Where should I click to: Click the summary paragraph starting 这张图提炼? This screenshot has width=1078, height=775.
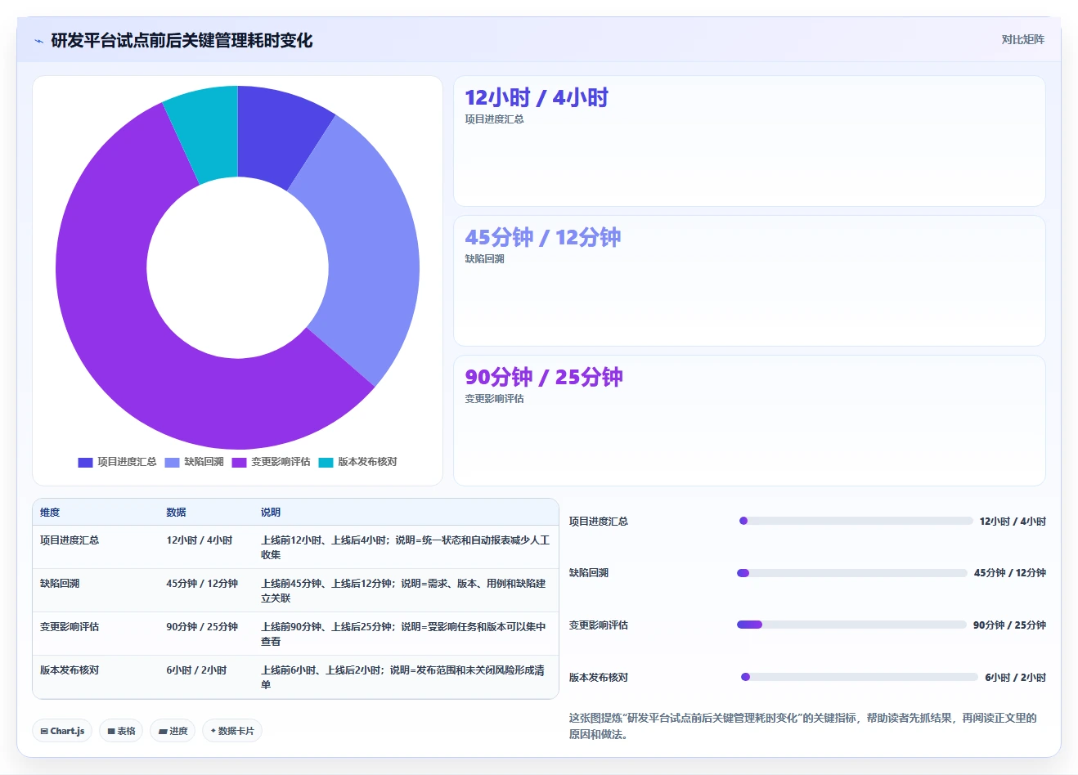tap(803, 726)
